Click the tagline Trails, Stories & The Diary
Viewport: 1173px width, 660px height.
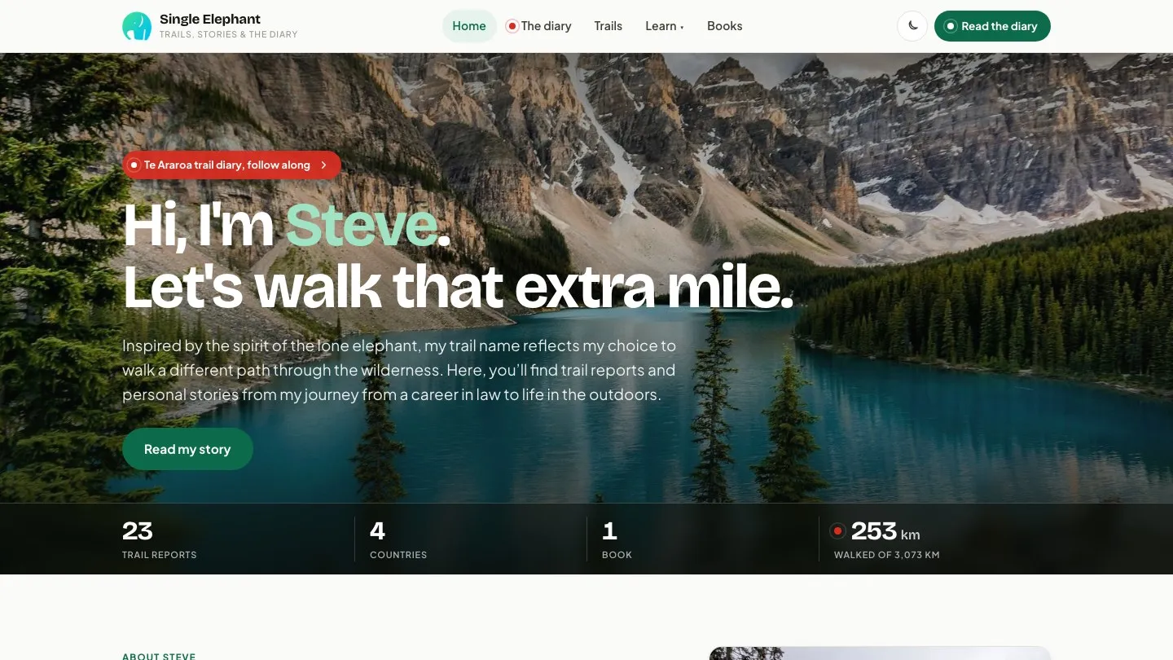click(229, 35)
